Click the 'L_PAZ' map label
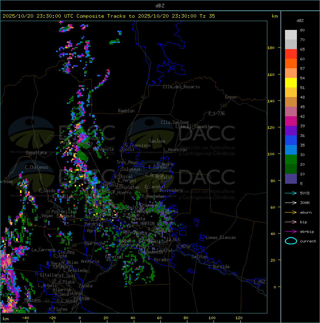The width and height of the screenshot is (320, 323). 260,282
